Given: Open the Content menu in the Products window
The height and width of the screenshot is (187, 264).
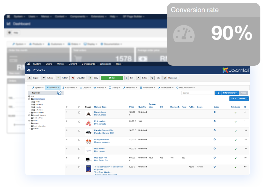Looking at the screenshot, I should [74, 64].
